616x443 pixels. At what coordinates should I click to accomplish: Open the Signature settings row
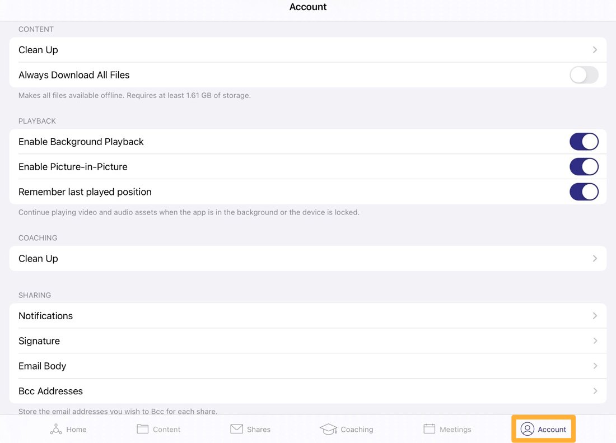(x=308, y=341)
